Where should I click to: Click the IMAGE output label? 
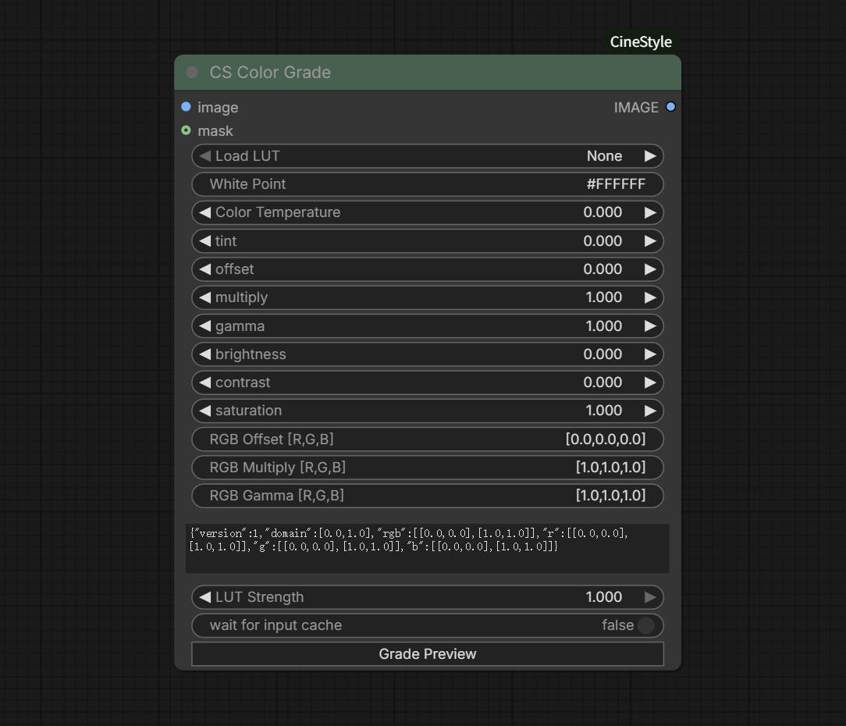(636, 108)
